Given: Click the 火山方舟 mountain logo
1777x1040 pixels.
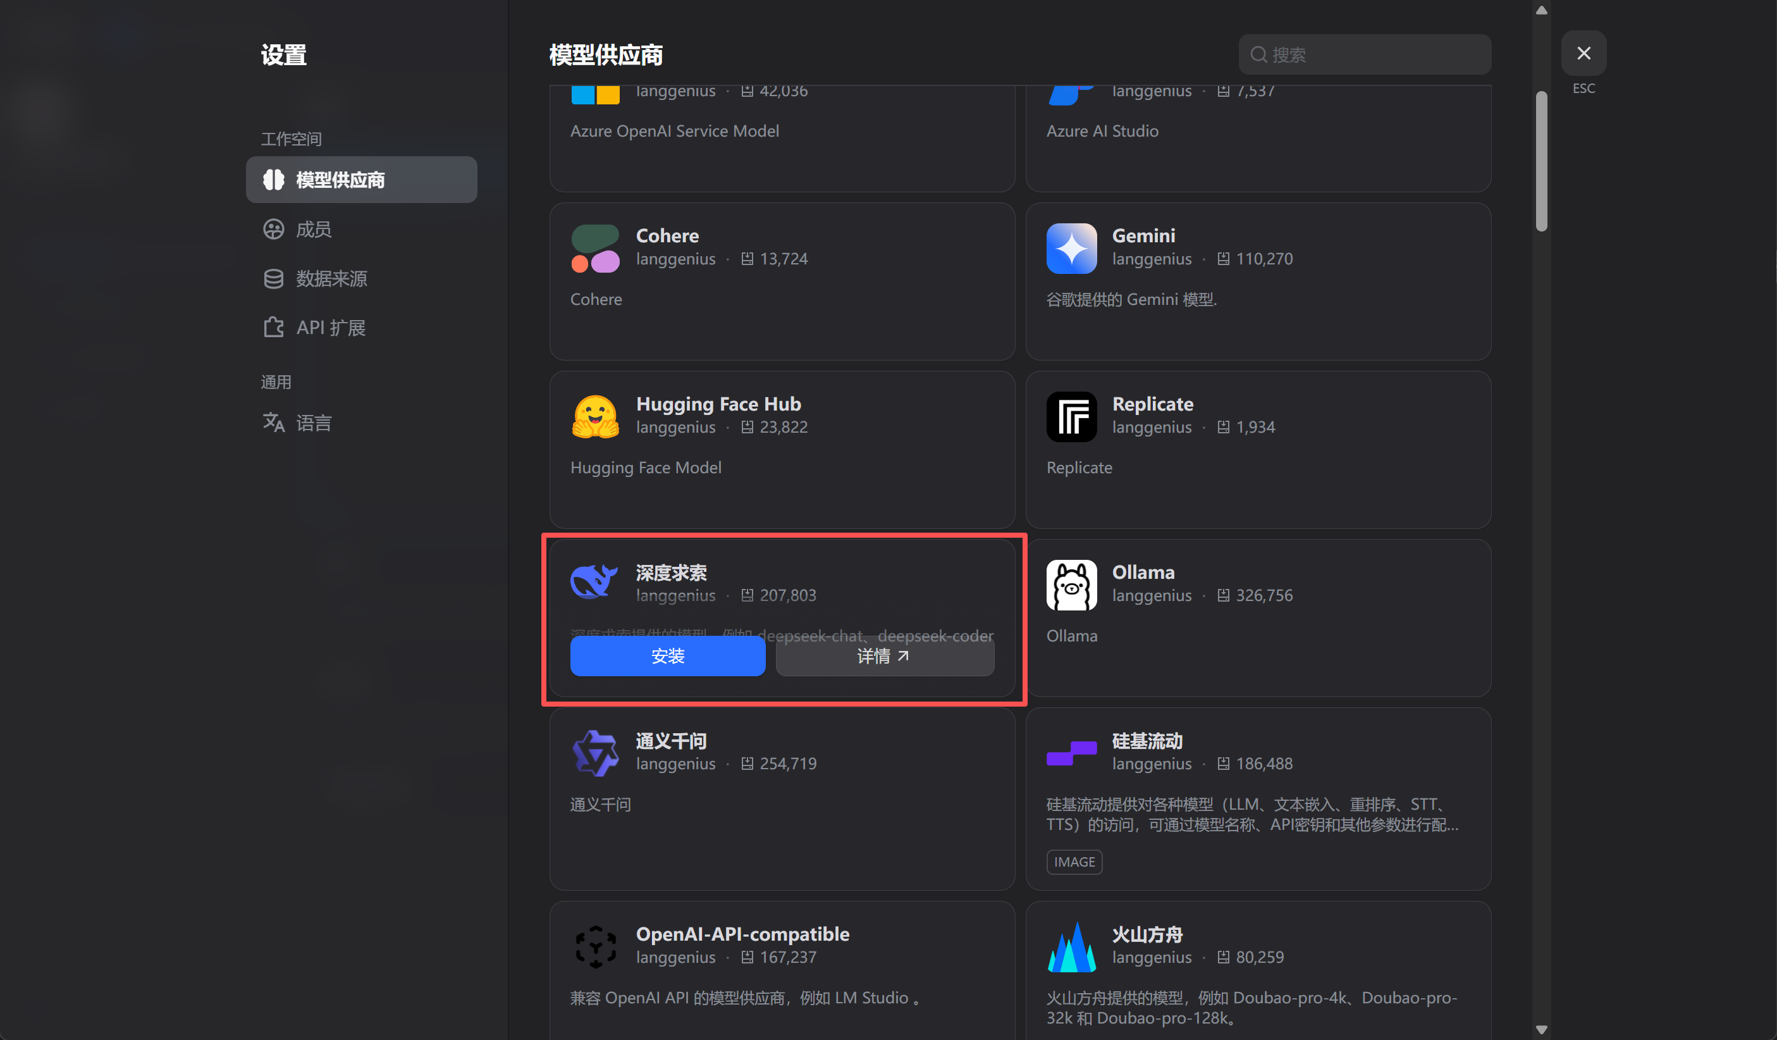Looking at the screenshot, I should pyautogui.click(x=1071, y=946).
